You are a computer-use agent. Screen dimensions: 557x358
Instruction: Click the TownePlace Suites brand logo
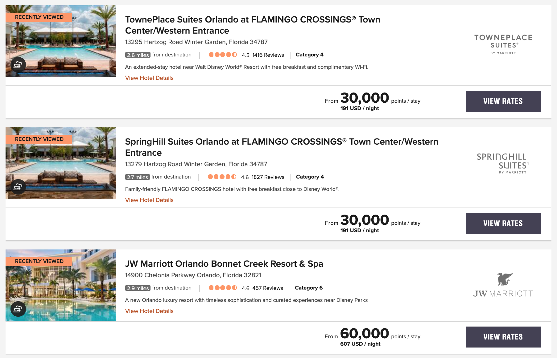(503, 44)
